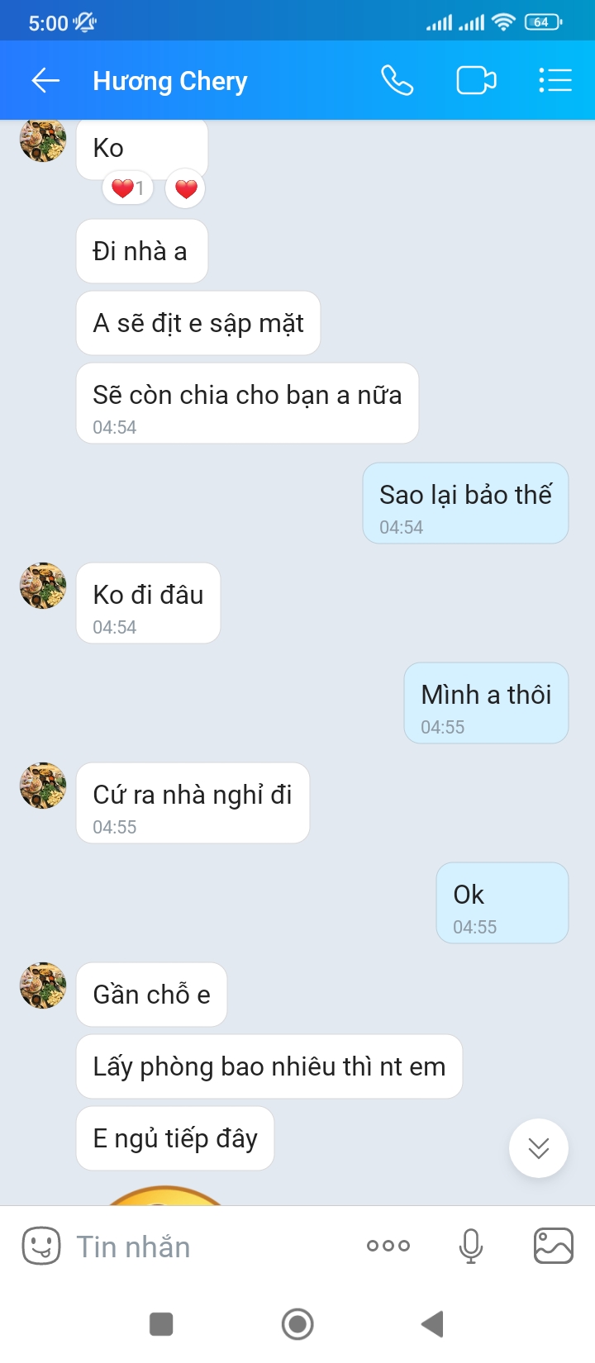Go back using the header arrow
595x1363 pixels.
[45, 81]
